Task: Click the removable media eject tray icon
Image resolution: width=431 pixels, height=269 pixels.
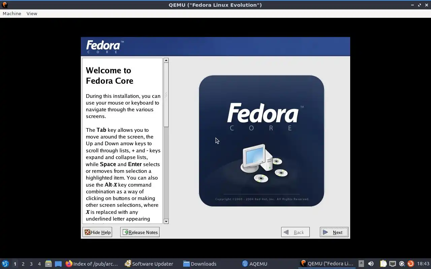Action: (361, 264)
